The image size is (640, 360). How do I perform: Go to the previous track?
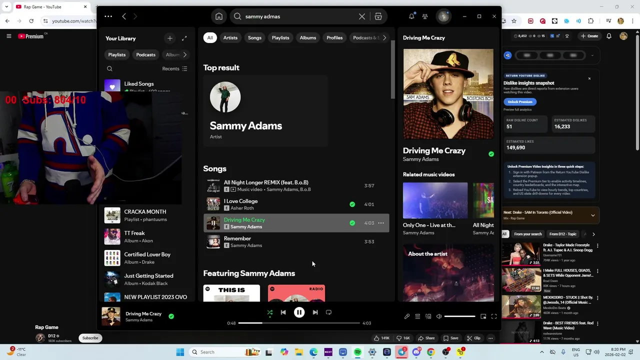283,312
